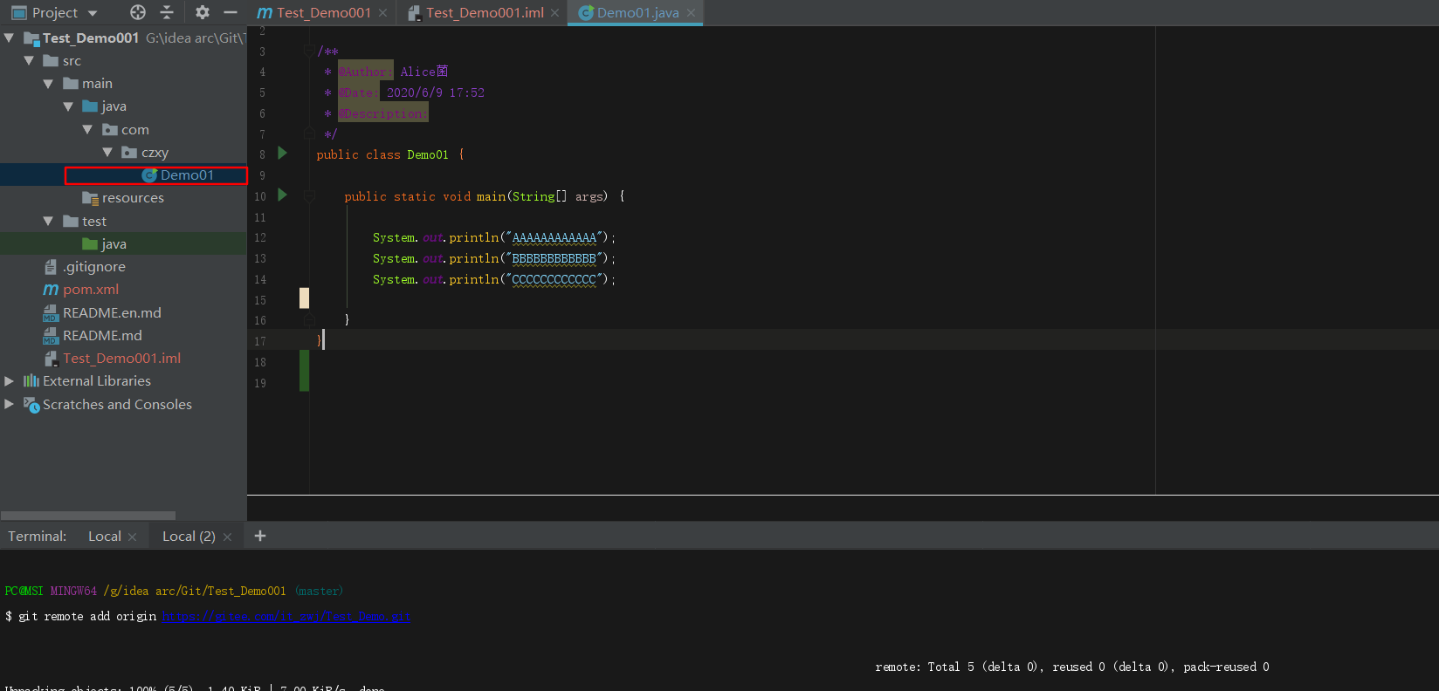This screenshot has height=691, width=1439.
Task: Click the run gutter arrow for class Demo01
Action: (282, 154)
